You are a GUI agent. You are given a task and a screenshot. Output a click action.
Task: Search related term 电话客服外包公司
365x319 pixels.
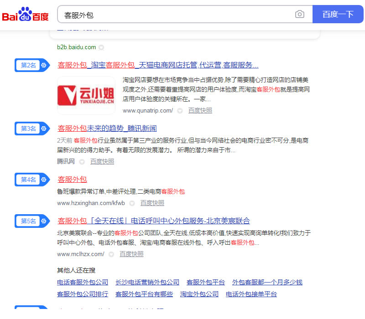83,282
